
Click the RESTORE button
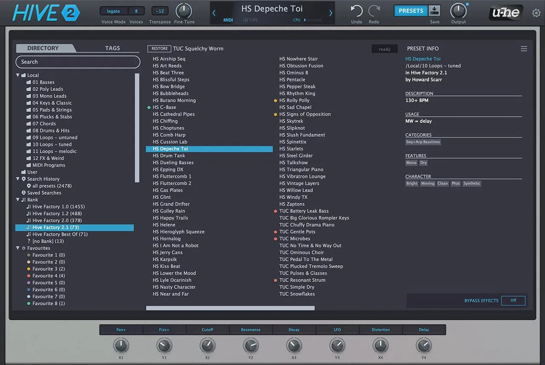[159, 49]
